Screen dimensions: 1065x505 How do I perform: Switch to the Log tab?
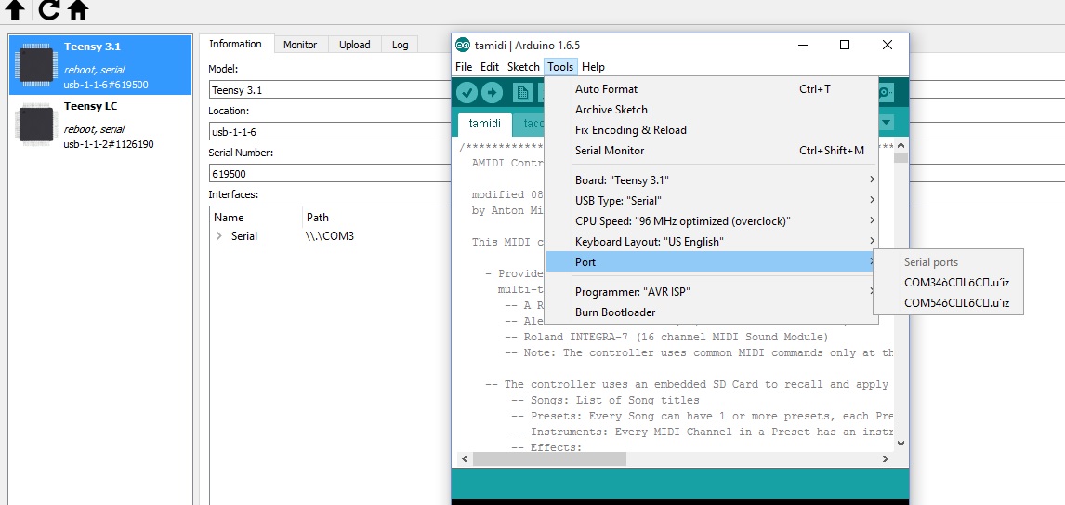400,45
